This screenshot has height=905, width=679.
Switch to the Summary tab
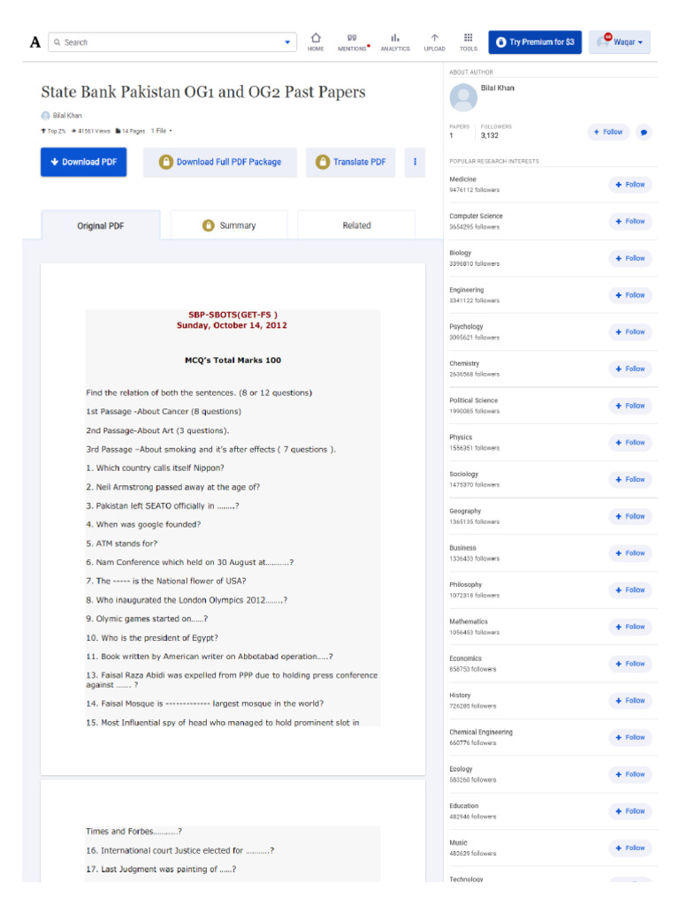(229, 225)
